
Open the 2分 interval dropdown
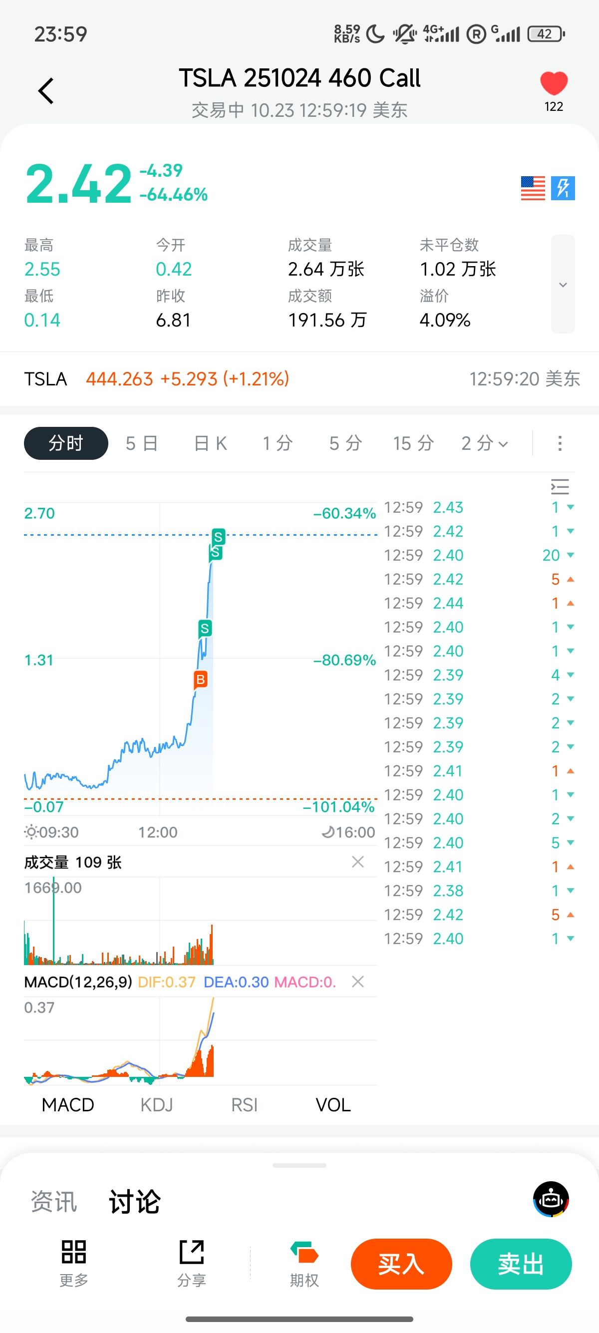coord(485,443)
